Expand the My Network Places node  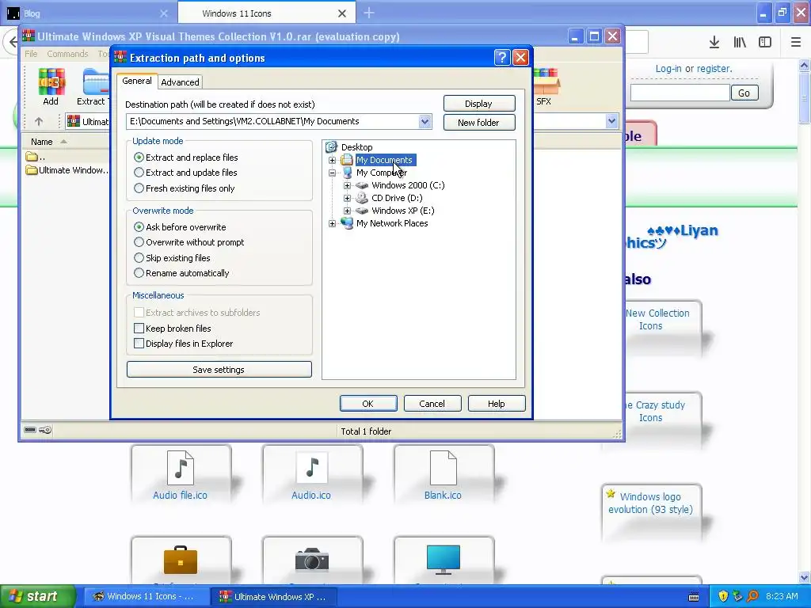tap(332, 223)
